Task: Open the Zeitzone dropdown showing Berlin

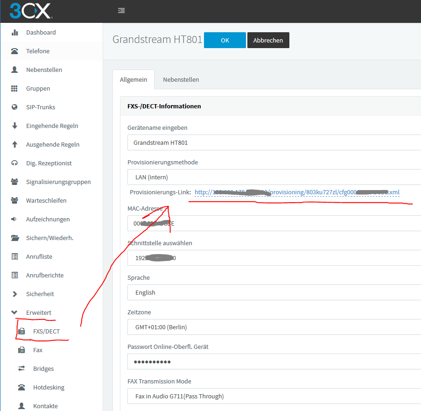Action: [274, 327]
